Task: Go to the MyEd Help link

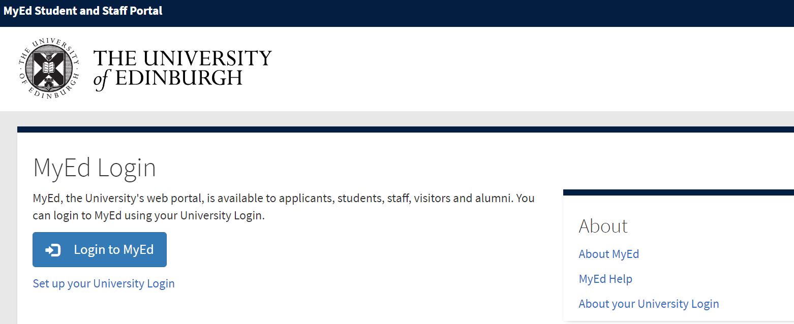Action: [x=605, y=279]
